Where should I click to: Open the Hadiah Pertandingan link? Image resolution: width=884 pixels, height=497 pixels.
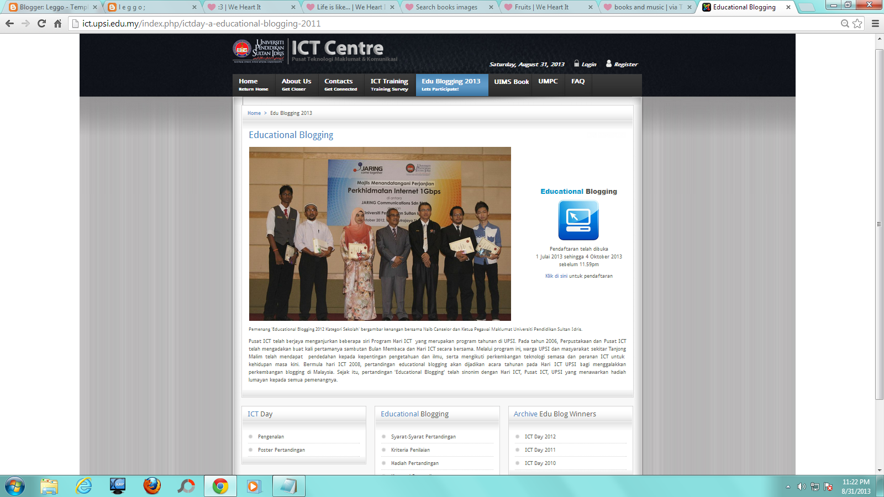(415, 463)
